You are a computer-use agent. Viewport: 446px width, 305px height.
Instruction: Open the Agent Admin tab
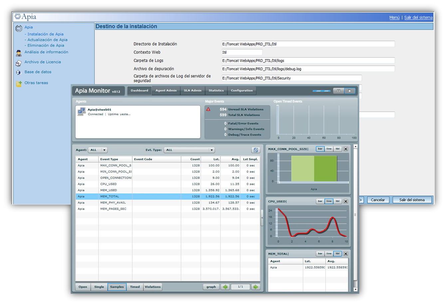click(x=166, y=91)
